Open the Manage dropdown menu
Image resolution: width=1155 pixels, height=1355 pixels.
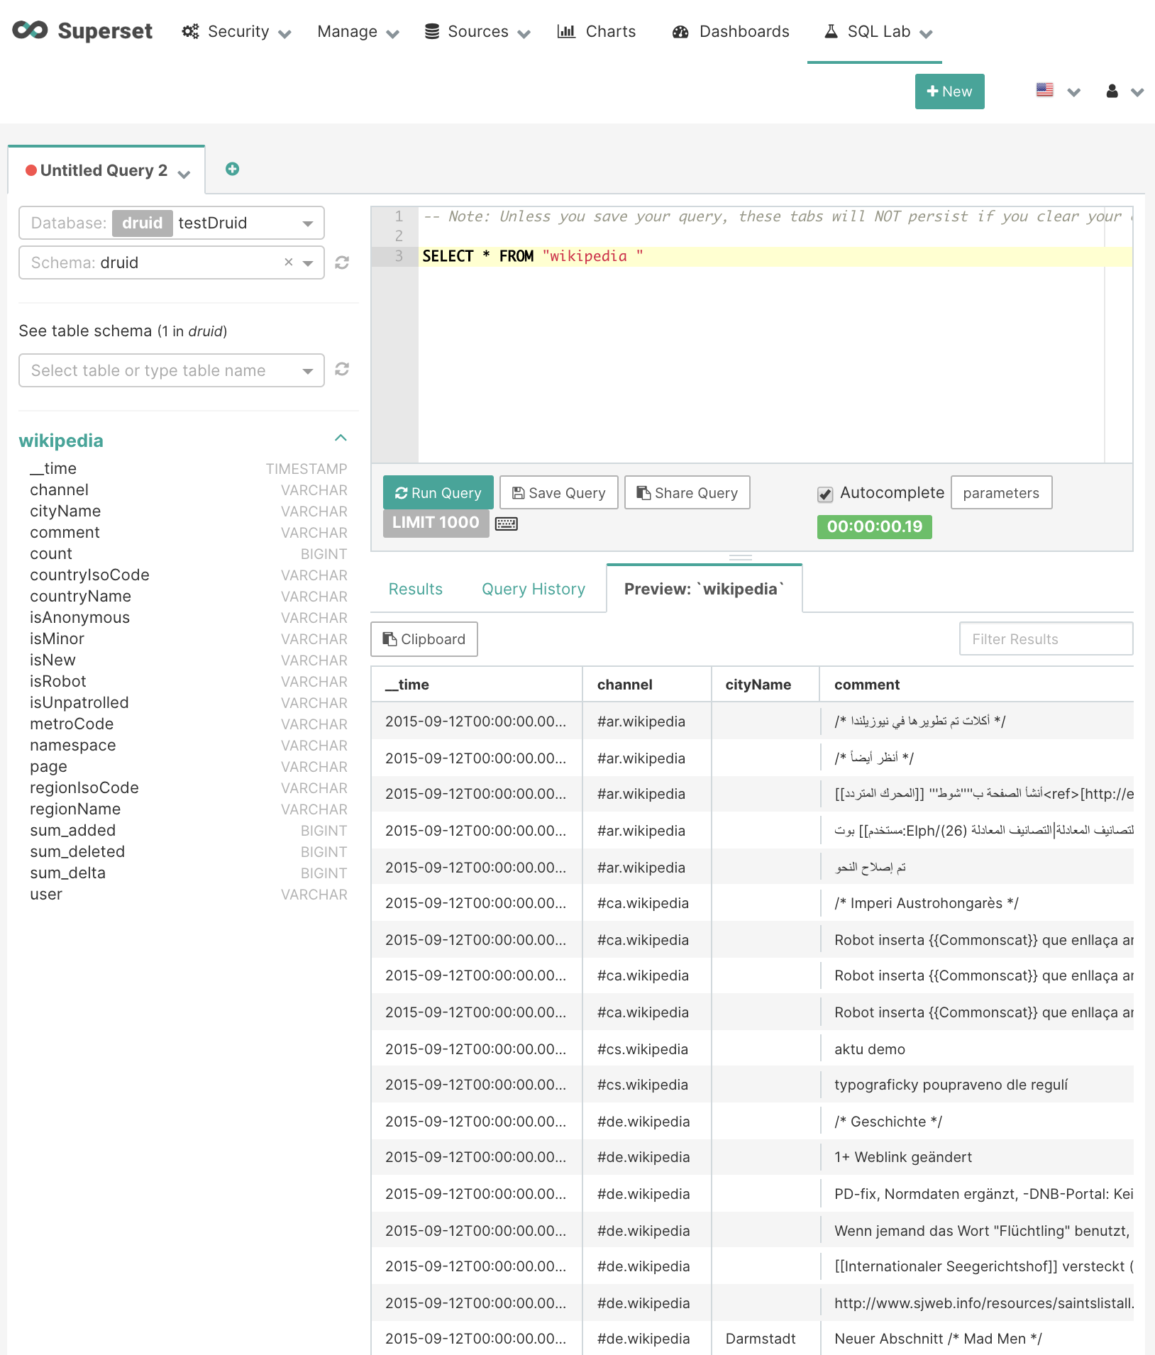(358, 32)
